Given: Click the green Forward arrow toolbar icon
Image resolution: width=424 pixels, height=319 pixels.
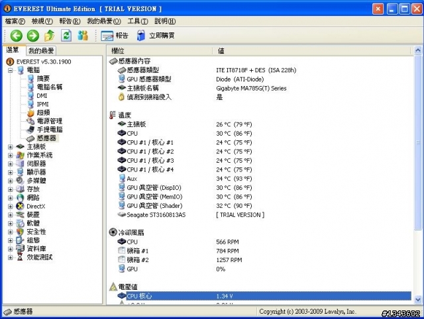Looking at the screenshot, I should tap(33, 36).
